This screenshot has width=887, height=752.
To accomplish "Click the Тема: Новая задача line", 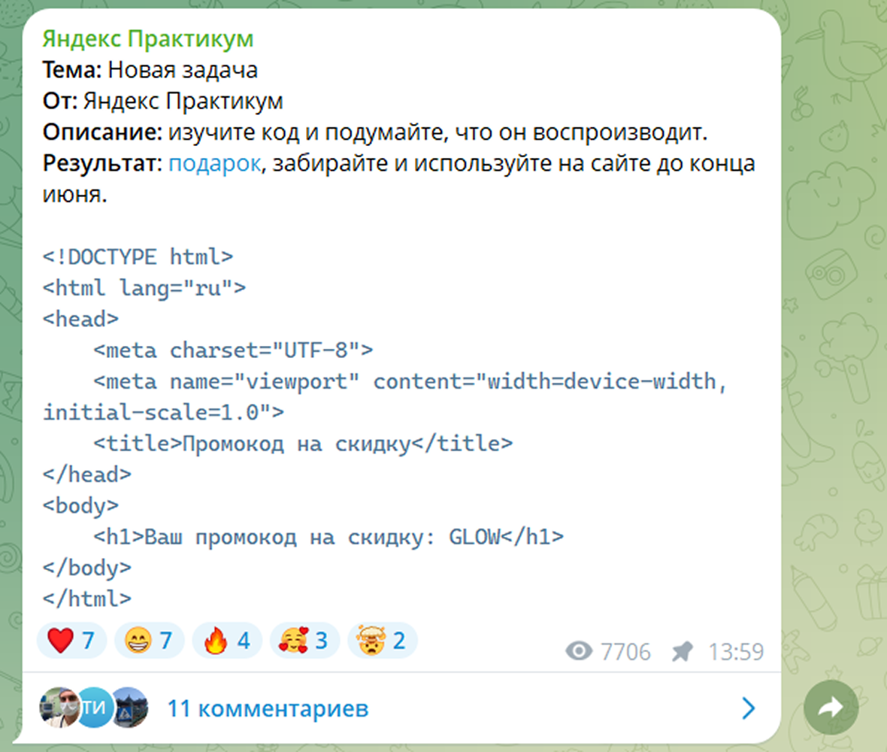I will point(150,70).
